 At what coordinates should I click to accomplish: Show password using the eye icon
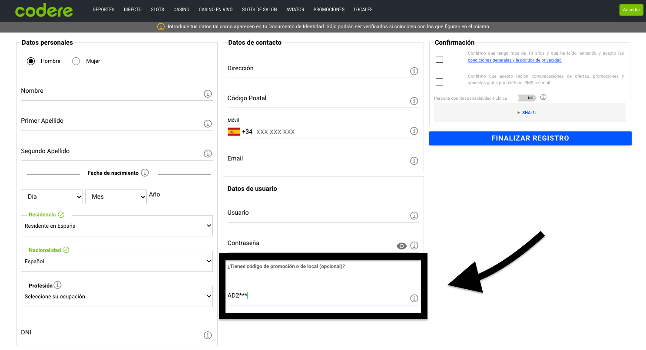[401, 246]
